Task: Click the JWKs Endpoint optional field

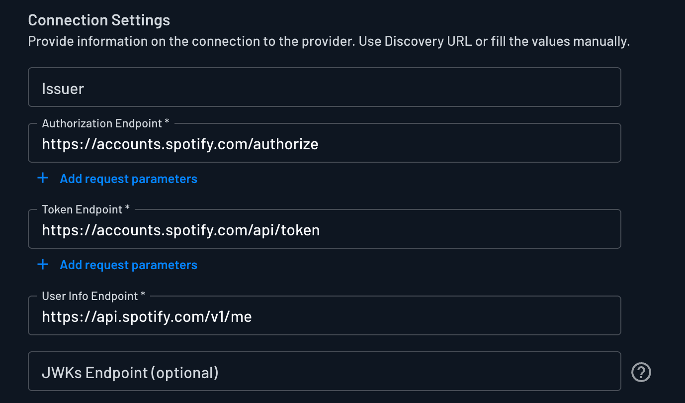Action: coord(323,372)
